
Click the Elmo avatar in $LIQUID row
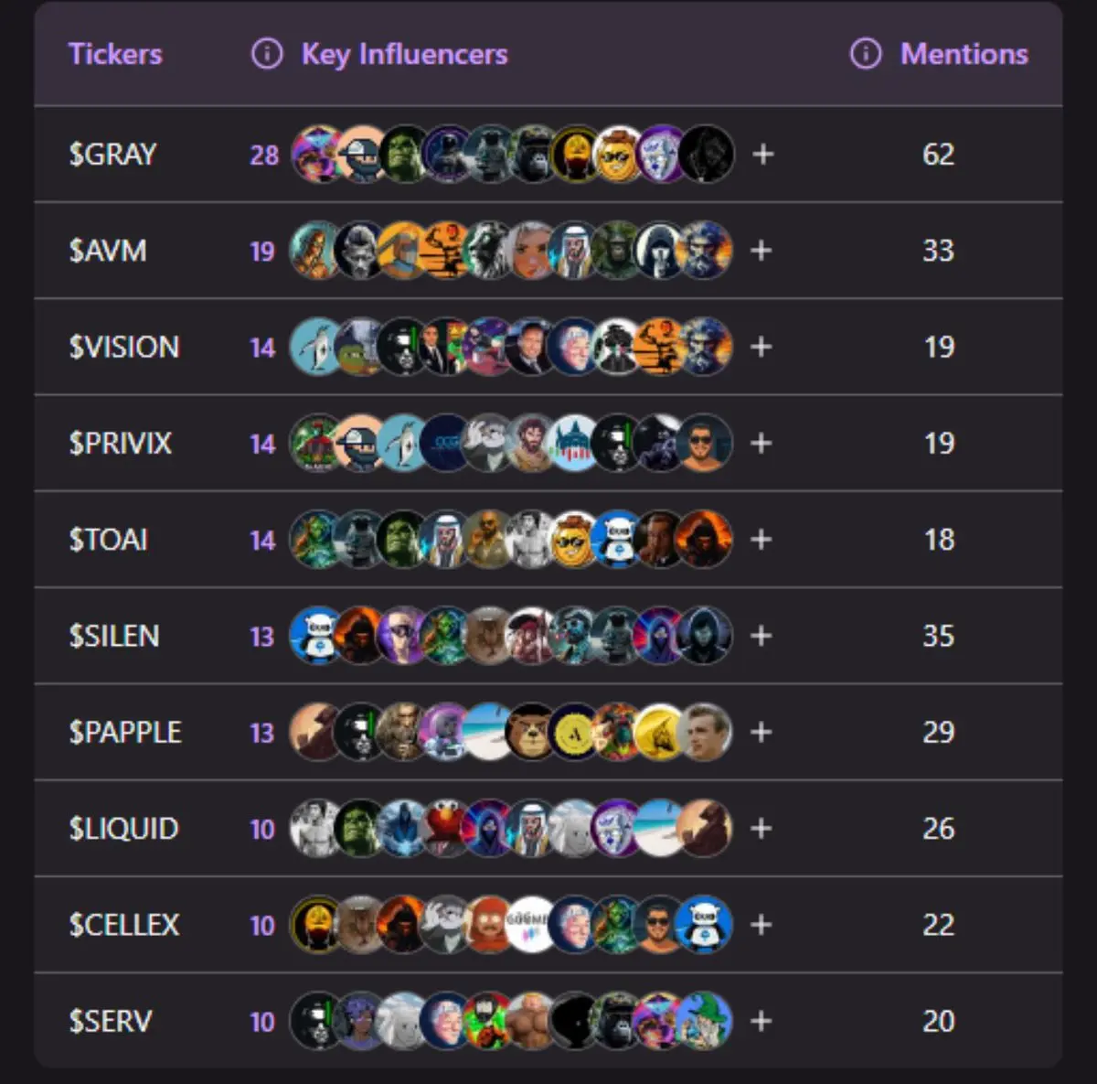[x=446, y=828]
